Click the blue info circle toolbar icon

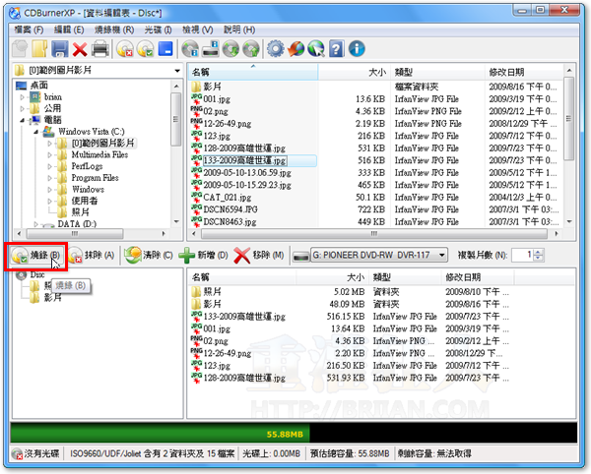point(357,49)
